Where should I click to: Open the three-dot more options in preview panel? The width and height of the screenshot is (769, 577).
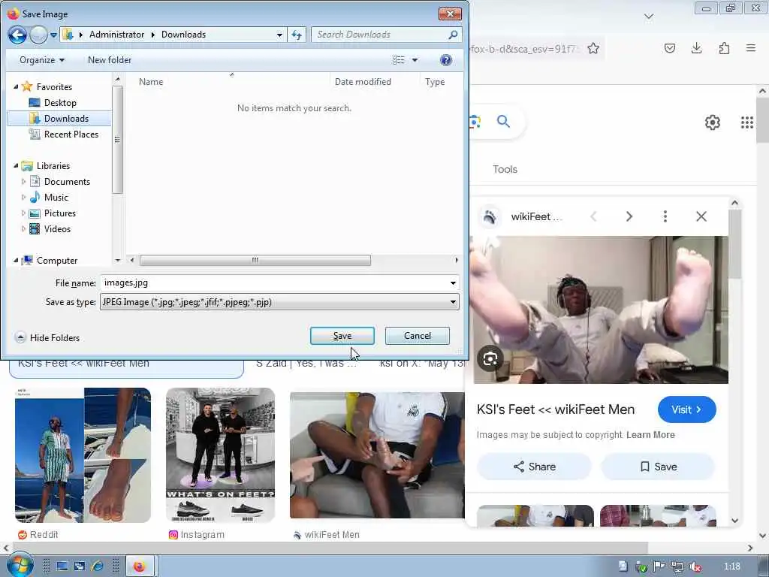click(x=665, y=216)
